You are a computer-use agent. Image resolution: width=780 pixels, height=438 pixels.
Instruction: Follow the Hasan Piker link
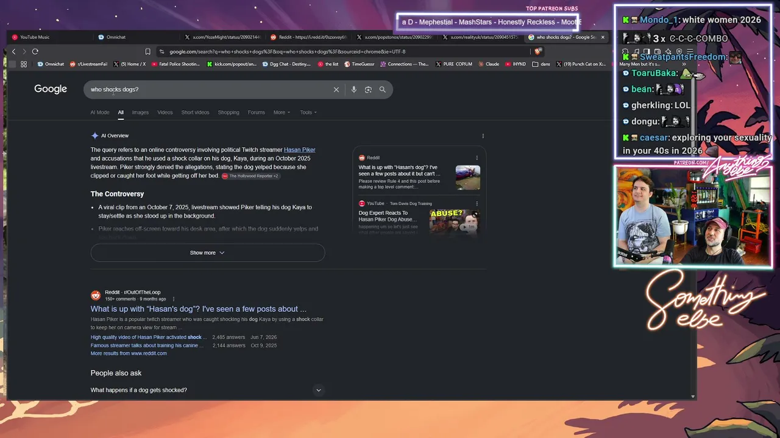300,150
